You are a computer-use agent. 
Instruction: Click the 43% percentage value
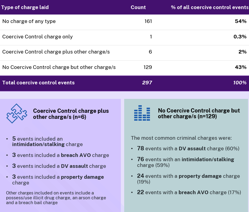pyautogui.click(x=241, y=67)
